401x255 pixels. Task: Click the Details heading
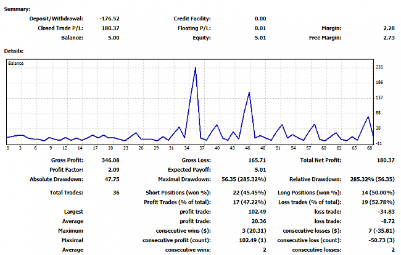click(x=14, y=51)
